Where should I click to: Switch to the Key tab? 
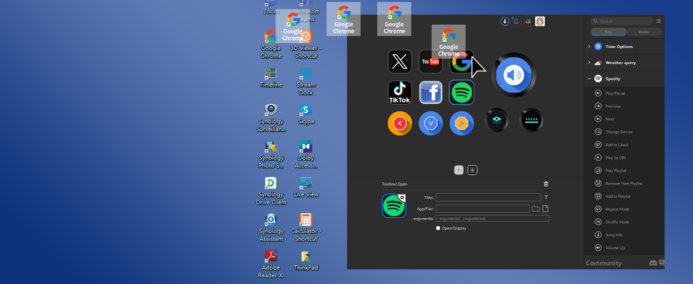608,32
